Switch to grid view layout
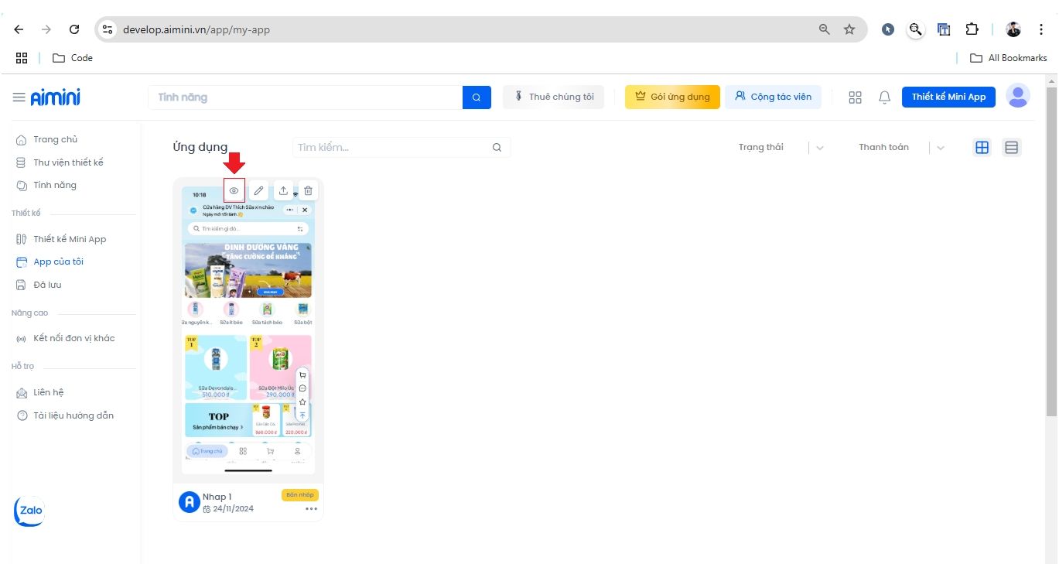 point(982,148)
